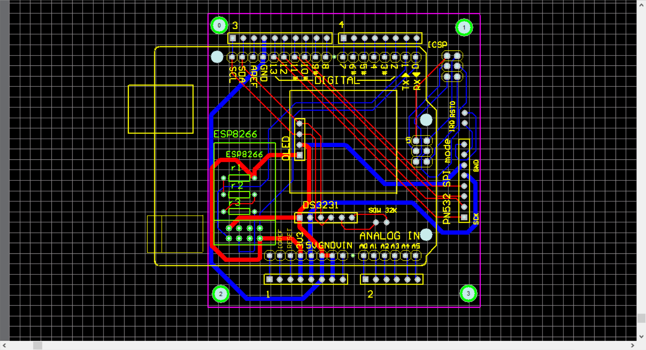Click the SCL pin label
The width and height of the screenshot is (646, 350).
pos(233,74)
